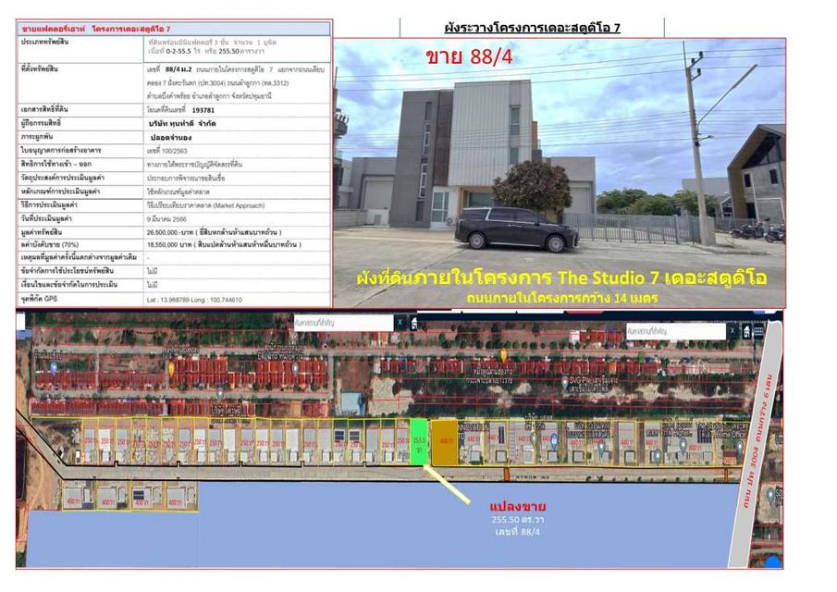Select the ประเภททรัพย์สิน row label
Screen dimensions: 837x592
coord(44,43)
